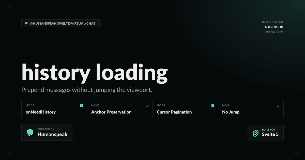This screenshot has width=305, height=160.
Task: Click the "NO 03" card number
Action: 161,105
